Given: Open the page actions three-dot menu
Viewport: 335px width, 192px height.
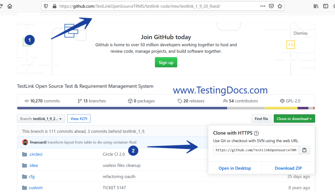Looking at the screenshot, I should 263,6.
